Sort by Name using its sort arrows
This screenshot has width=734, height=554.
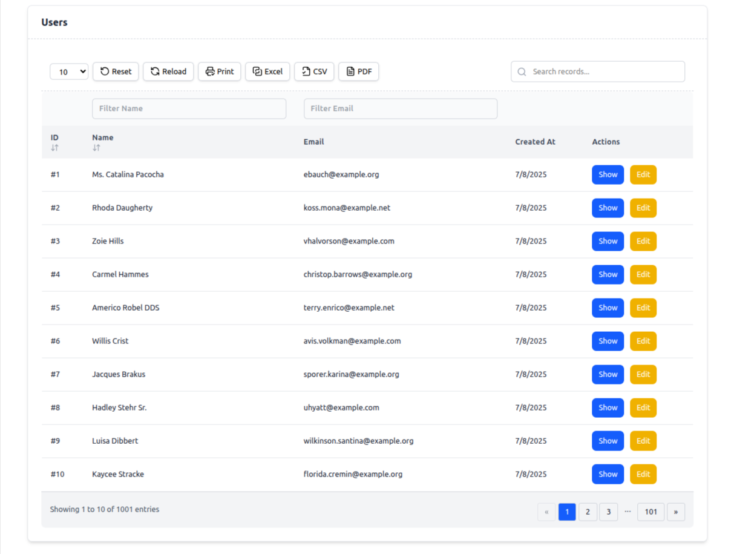(96, 148)
